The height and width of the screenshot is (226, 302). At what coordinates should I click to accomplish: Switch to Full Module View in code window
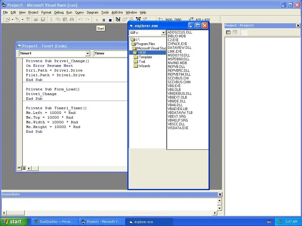(24, 168)
